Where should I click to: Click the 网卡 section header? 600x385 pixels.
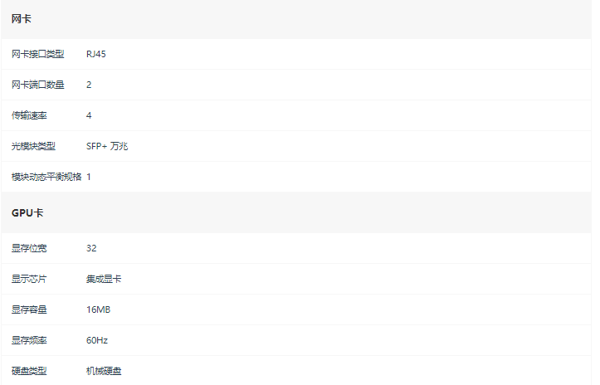tap(22, 19)
